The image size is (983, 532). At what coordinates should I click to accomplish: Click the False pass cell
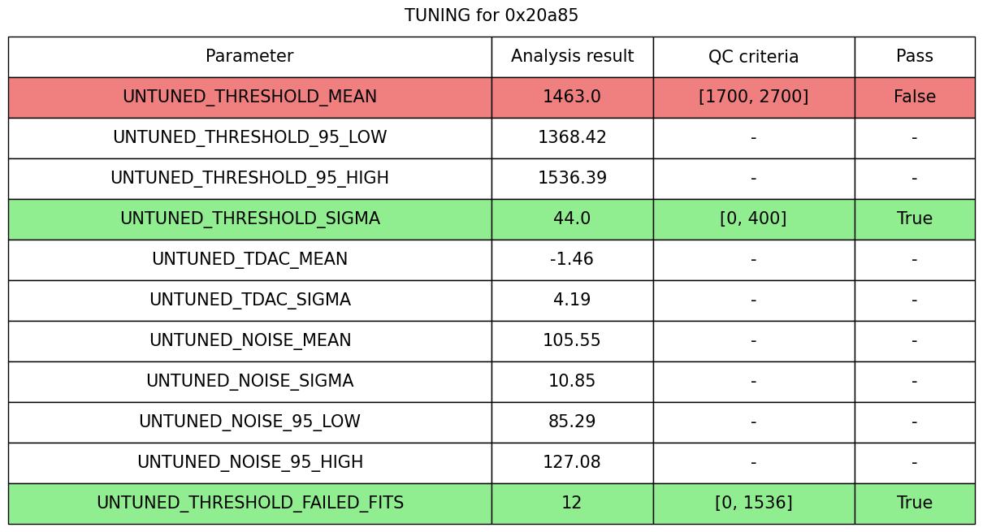pyautogui.click(x=914, y=97)
